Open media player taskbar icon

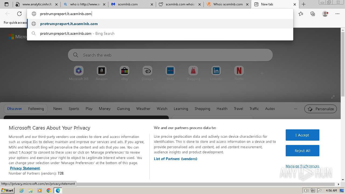pos(40,190)
